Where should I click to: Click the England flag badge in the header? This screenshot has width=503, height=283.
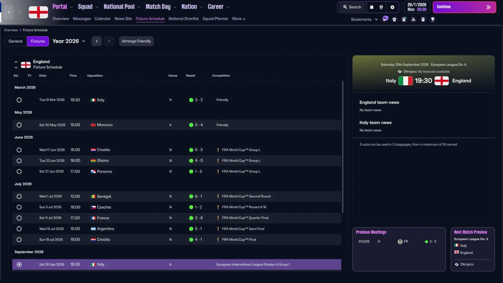pyautogui.click(x=39, y=12)
